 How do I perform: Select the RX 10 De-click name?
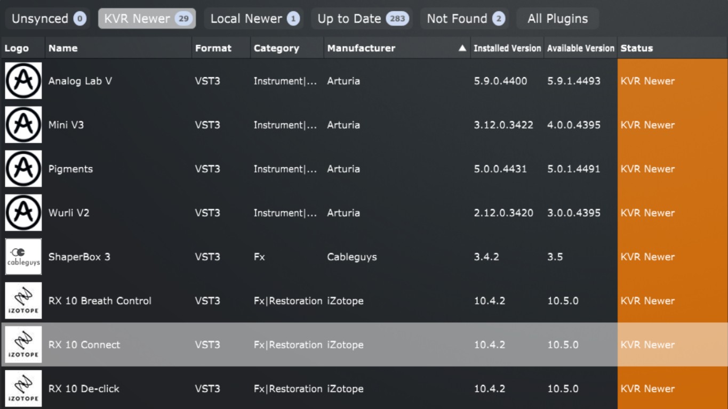(84, 388)
